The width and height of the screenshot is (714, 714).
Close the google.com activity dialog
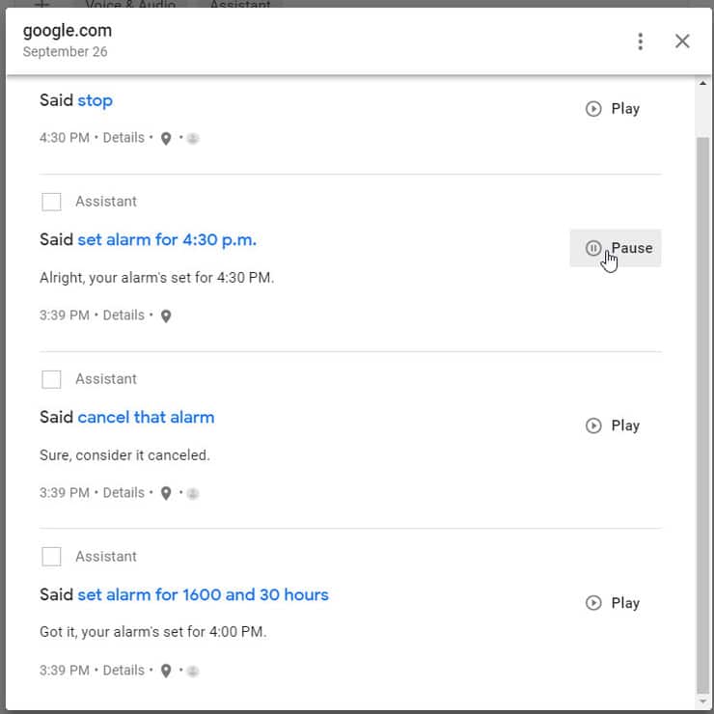pos(682,41)
